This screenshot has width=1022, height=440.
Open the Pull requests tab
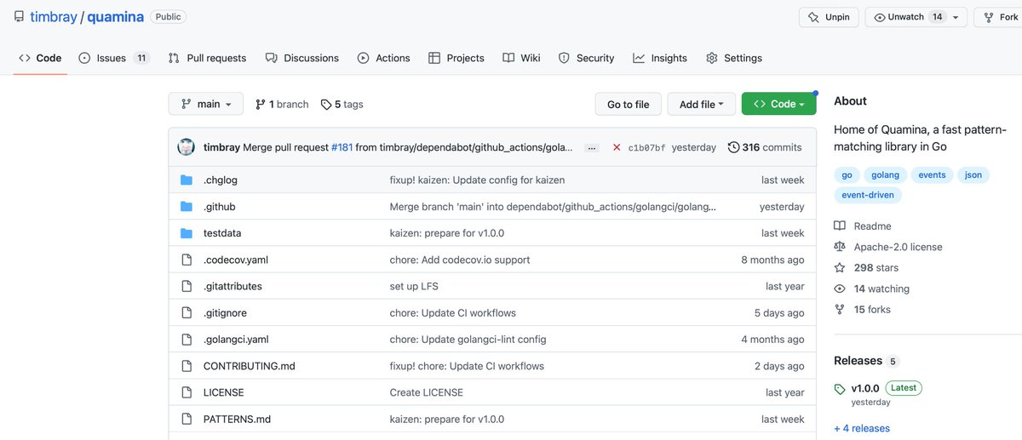tap(207, 58)
